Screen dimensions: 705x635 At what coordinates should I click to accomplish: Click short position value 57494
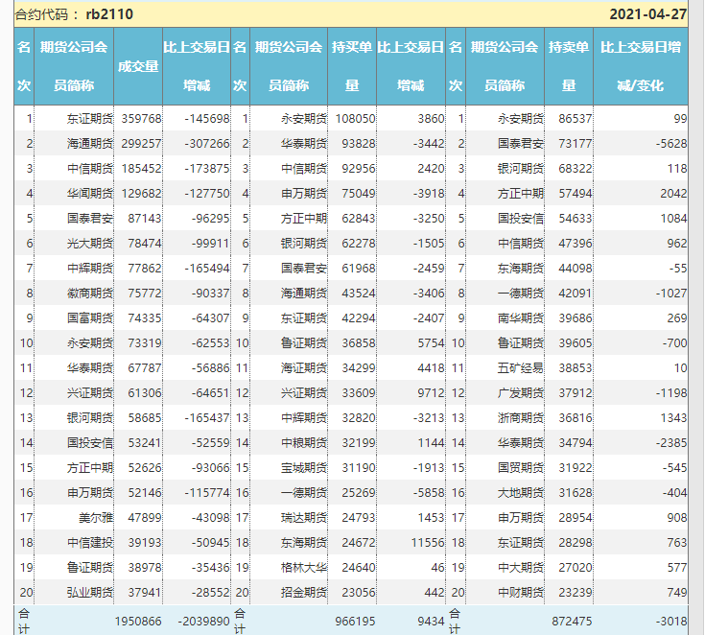pyautogui.click(x=576, y=194)
